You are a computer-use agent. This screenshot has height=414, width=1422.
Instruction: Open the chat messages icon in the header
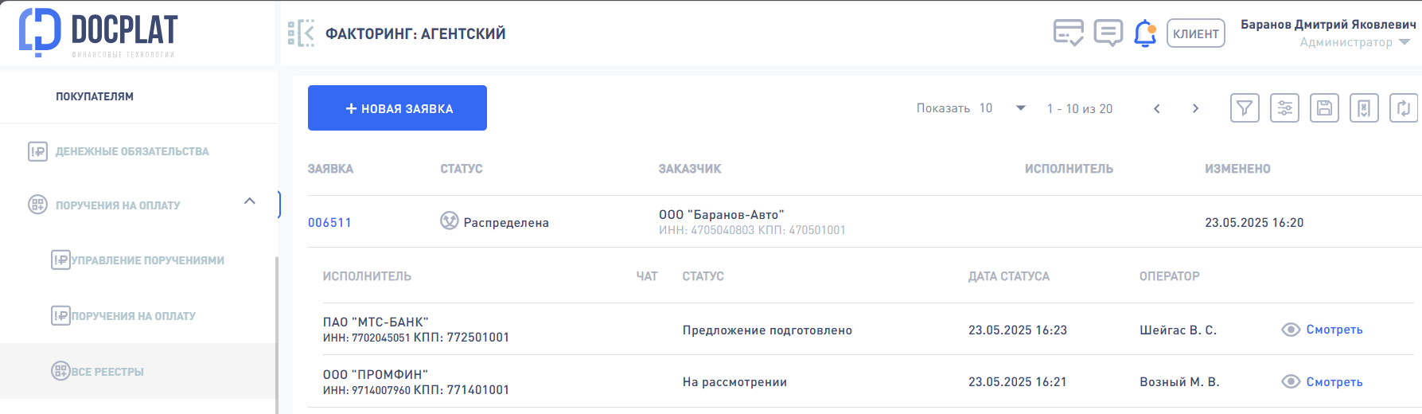click(1108, 33)
